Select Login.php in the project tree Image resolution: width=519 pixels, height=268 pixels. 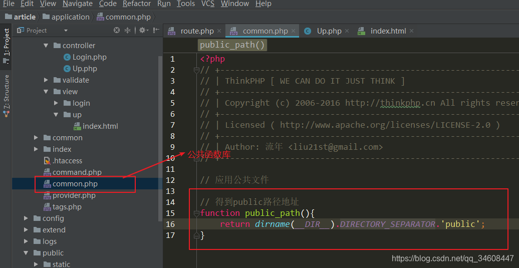coord(89,57)
